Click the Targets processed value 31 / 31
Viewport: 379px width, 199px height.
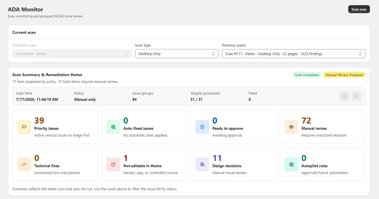point(196,99)
